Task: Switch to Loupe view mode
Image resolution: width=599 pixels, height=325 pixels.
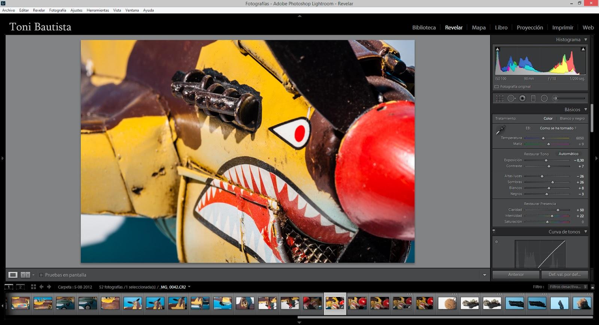Action: click(x=13, y=275)
